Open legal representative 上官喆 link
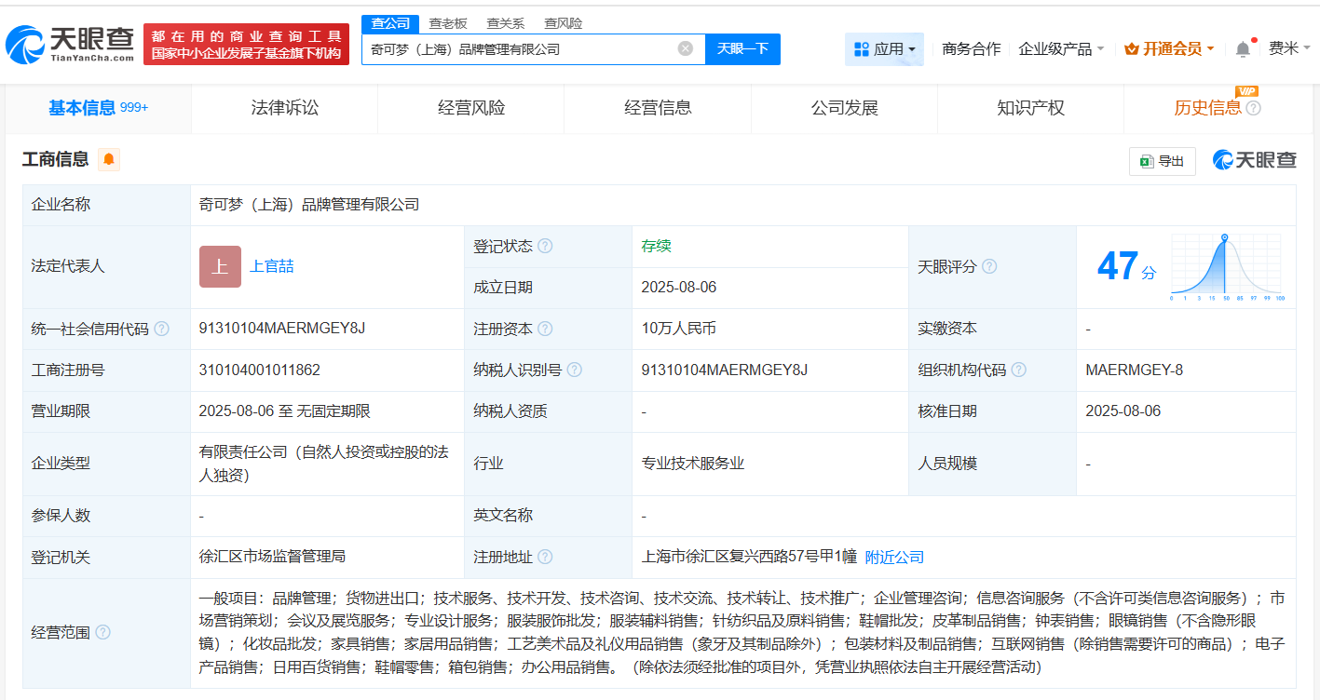The height and width of the screenshot is (700, 1320). click(271, 266)
